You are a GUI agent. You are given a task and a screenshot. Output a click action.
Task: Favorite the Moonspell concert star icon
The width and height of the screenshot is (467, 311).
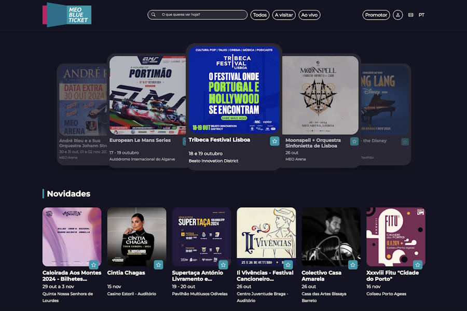click(354, 142)
